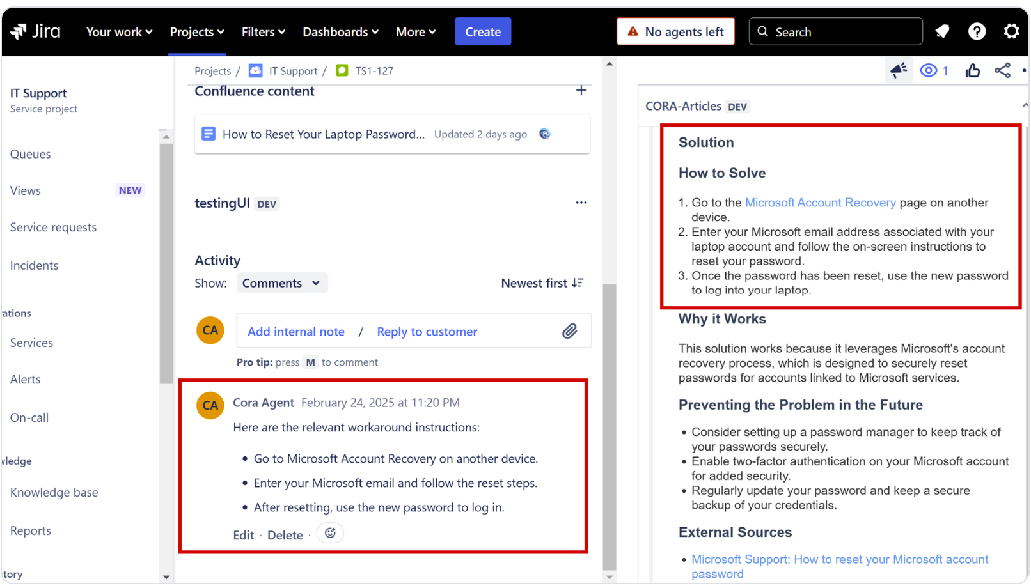Click the NEW badge beside Views
Viewport: 1031px width, 588px height.
click(130, 190)
